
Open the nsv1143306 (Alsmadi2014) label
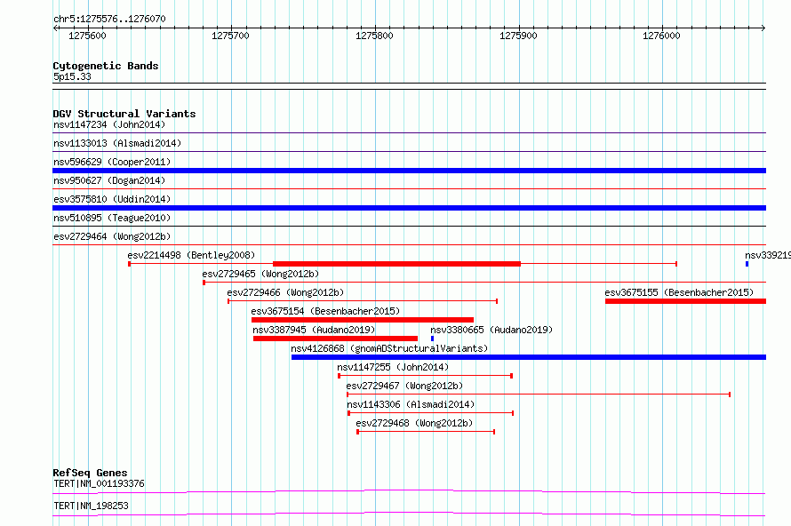point(411,404)
